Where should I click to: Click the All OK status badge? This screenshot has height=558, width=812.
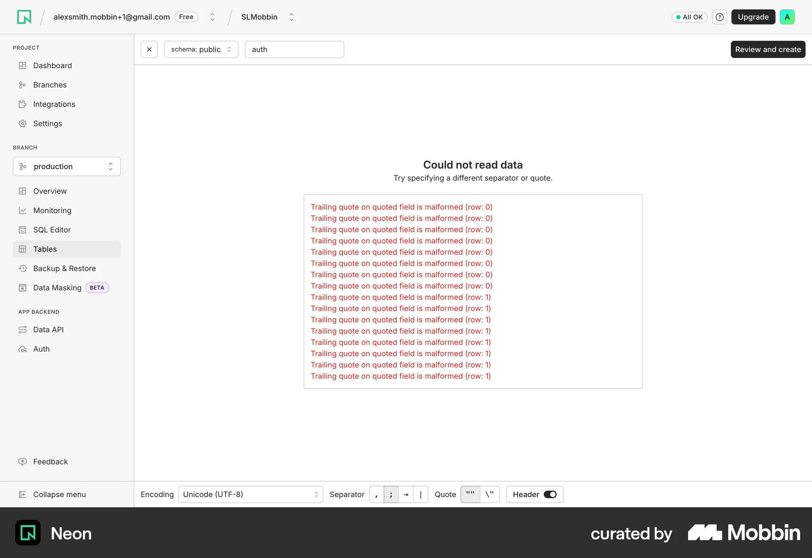pos(689,17)
